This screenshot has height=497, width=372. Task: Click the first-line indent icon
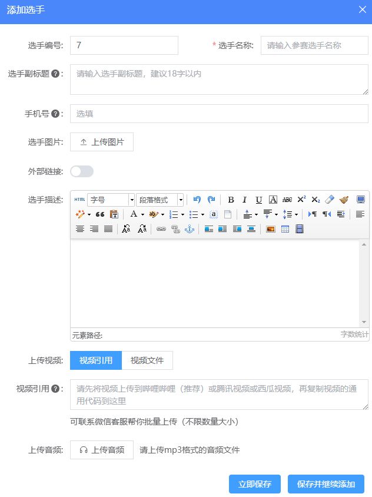(x=341, y=214)
